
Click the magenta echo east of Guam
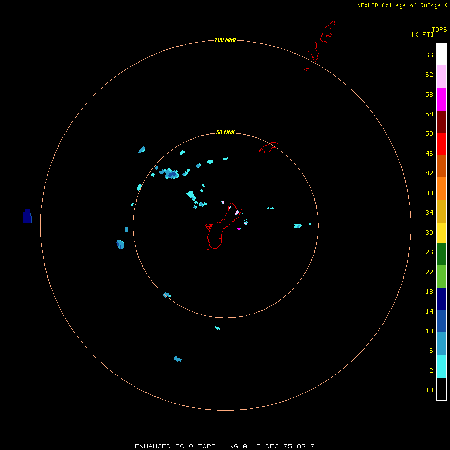coord(239,229)
